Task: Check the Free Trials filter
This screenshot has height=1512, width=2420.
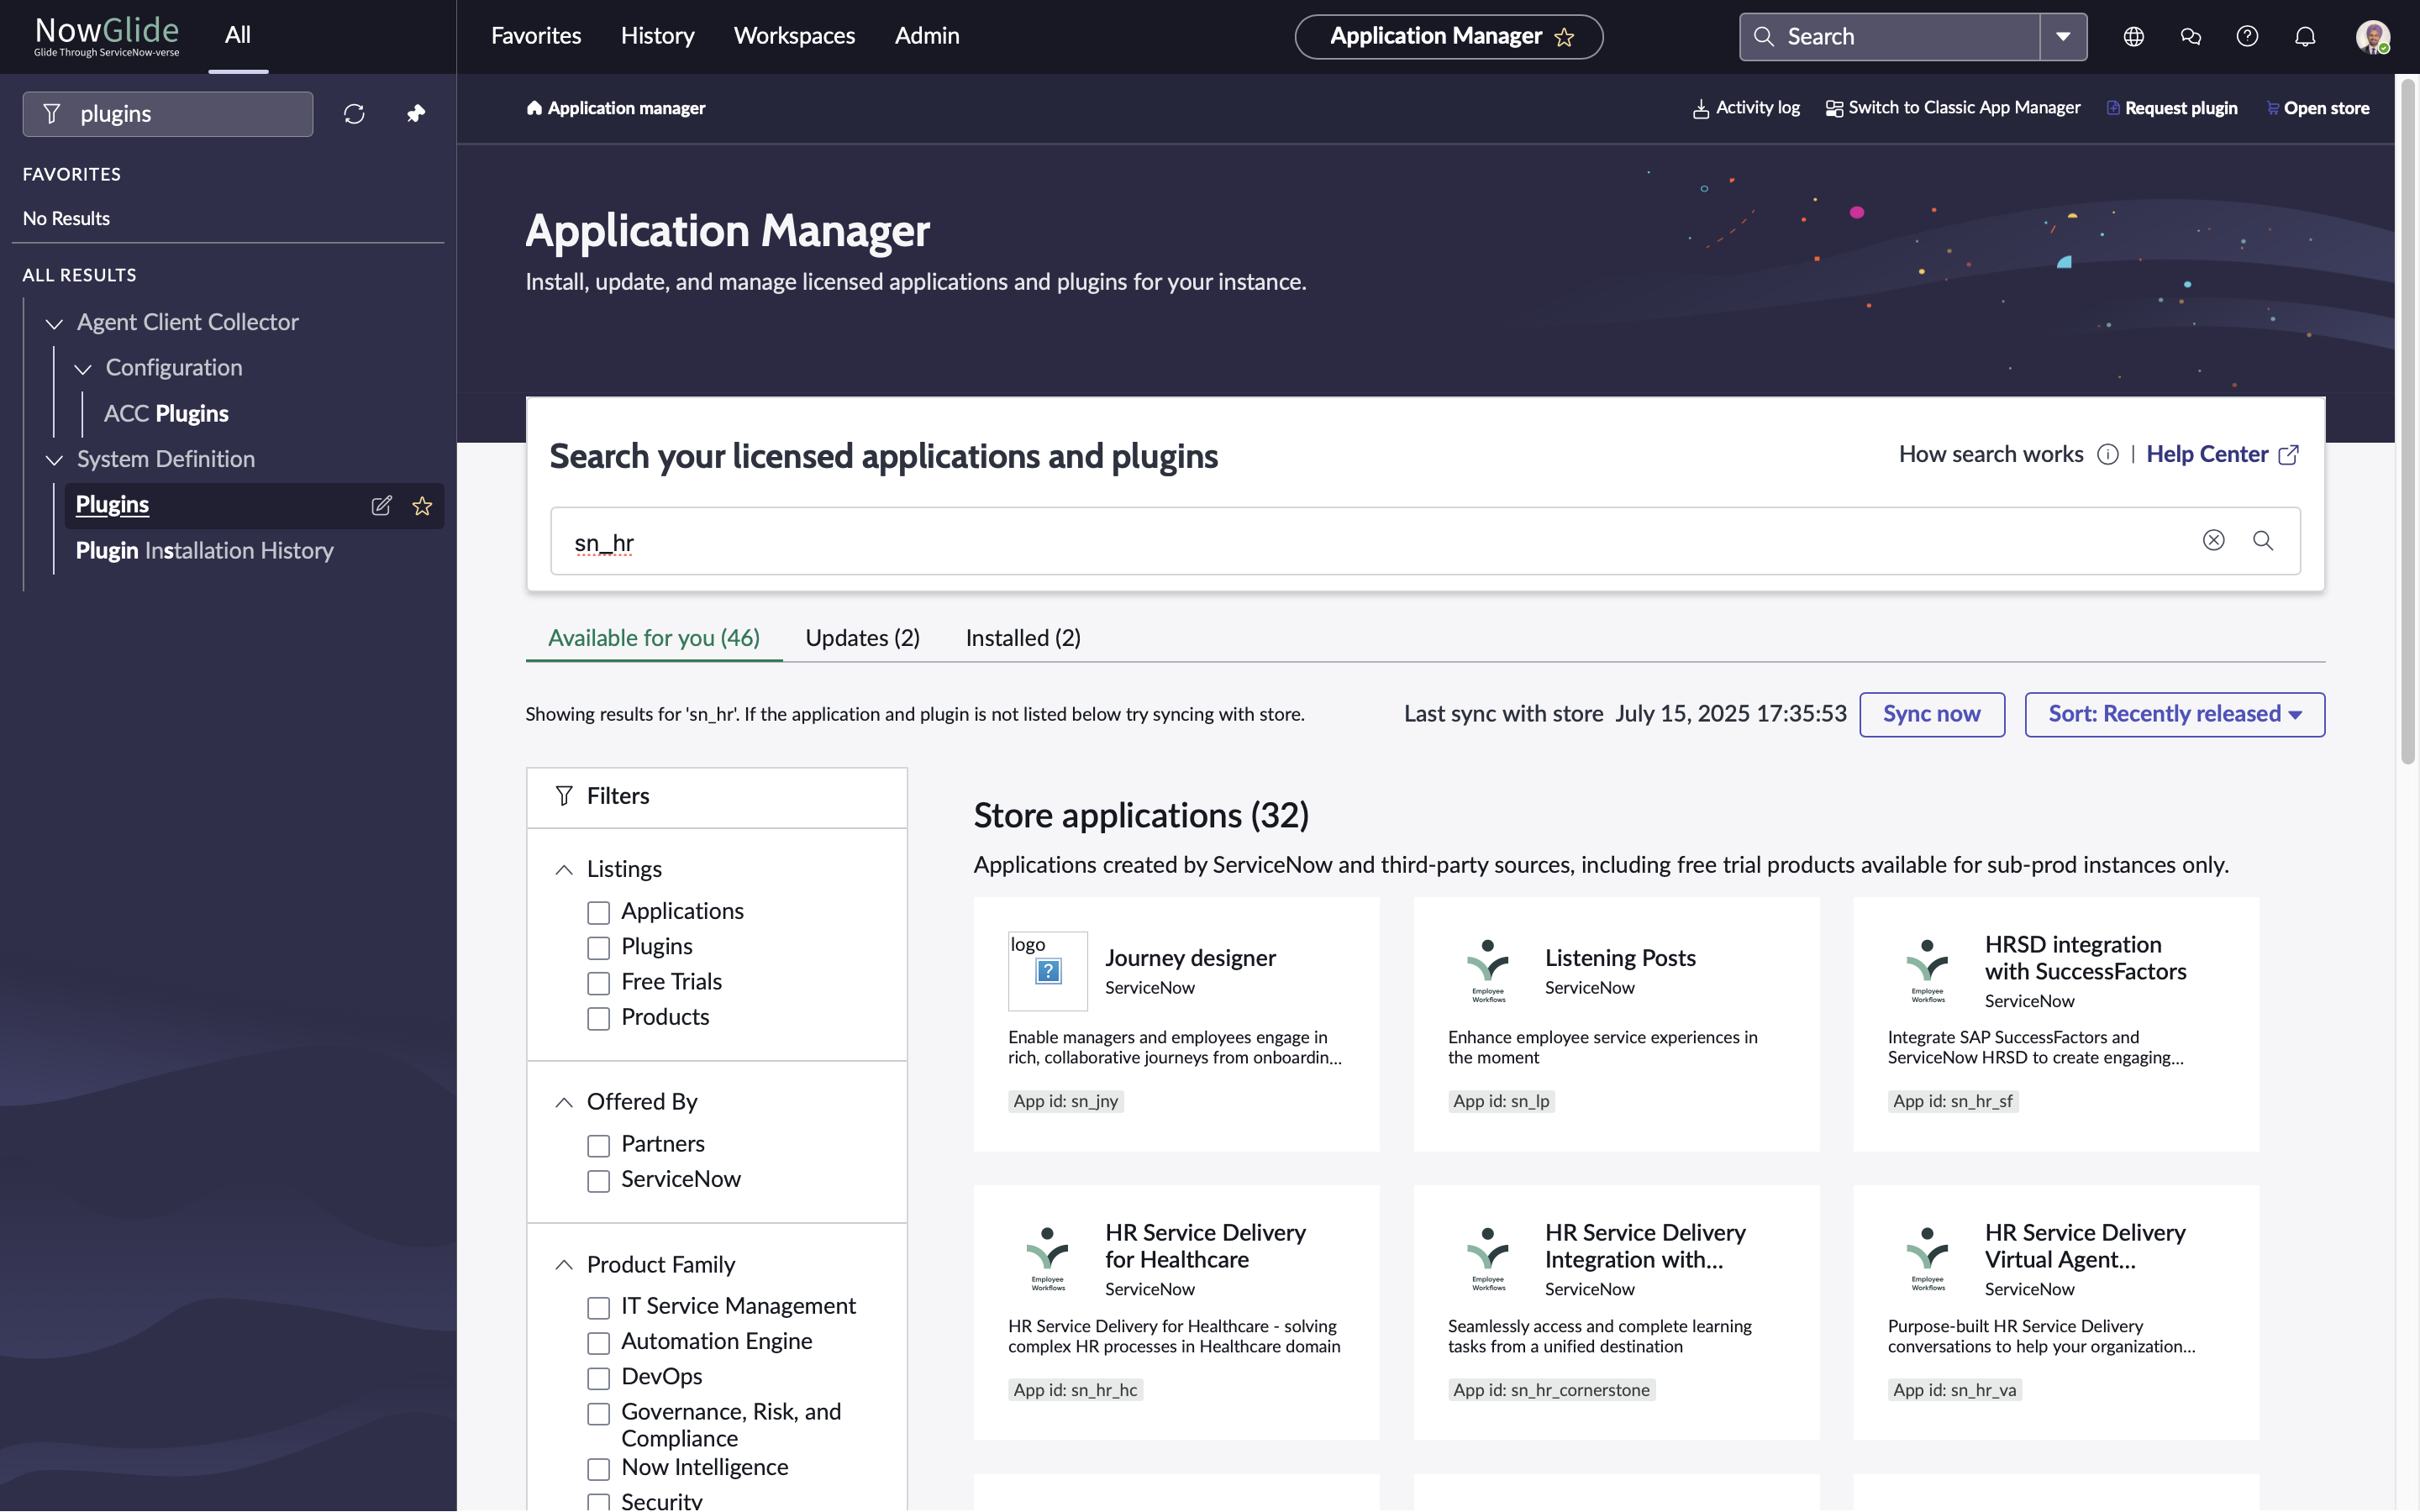Action: (598, 983)
